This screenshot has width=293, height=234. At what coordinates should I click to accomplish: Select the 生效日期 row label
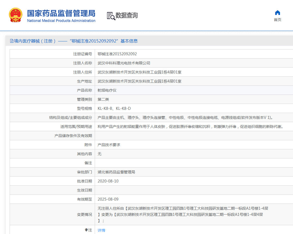[x=85, y=190]
